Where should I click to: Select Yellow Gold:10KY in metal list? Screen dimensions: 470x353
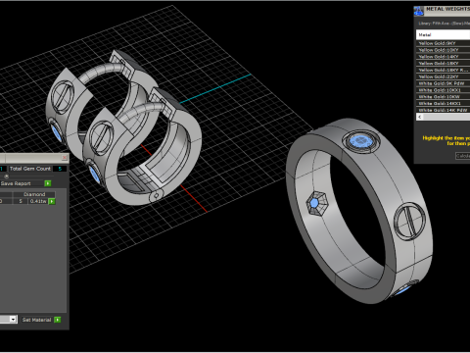coord(443,50)
